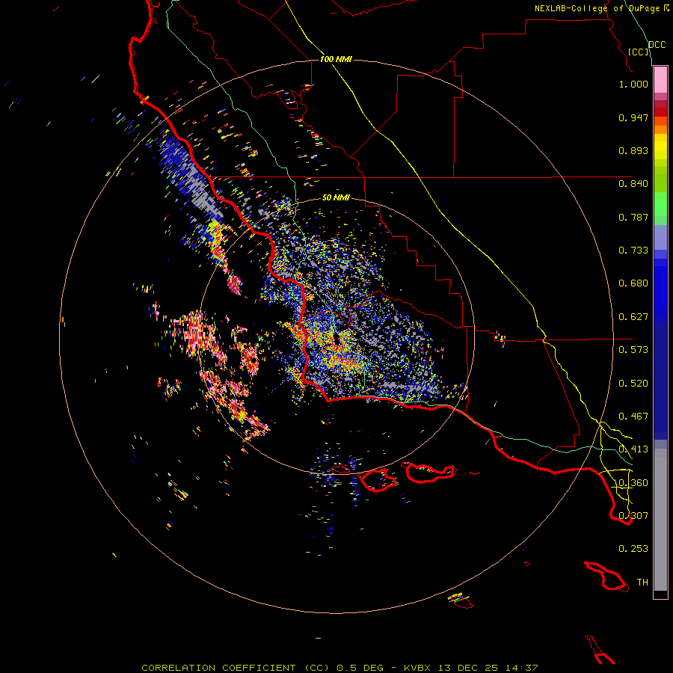Select the 0.627 legend value
673x673 pixels.
click(x=633, y=317)
